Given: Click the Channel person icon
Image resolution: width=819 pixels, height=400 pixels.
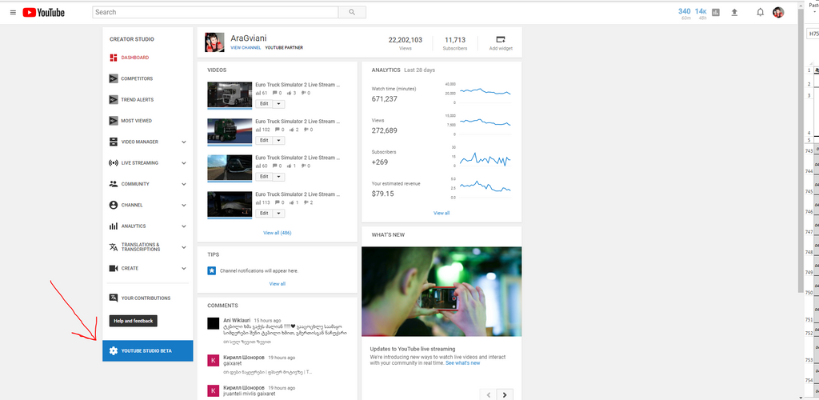Looking at the screenshot, I should tap(114, 206).
